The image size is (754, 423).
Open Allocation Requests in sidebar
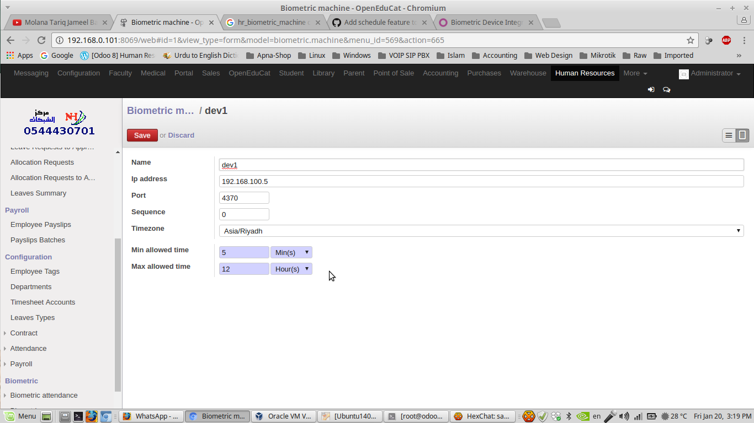click(42, 162)
